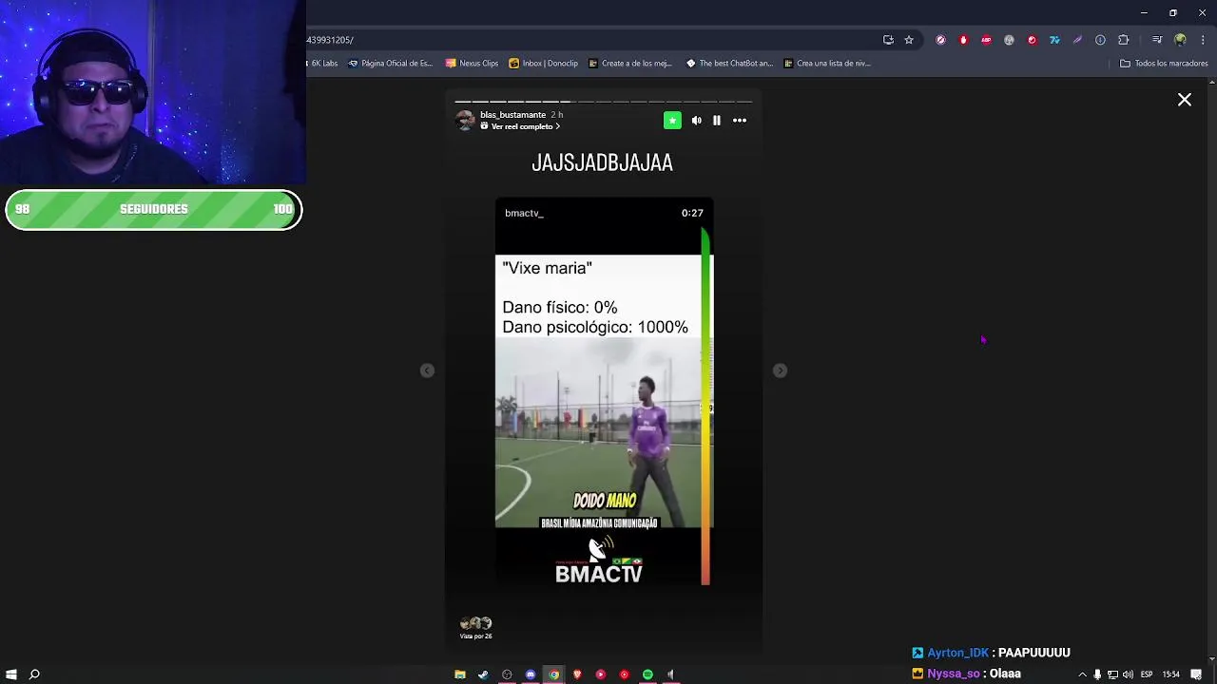Open the '6K Labs' bookmark
Screen dimensions: 1217x684
click(323, 64)
